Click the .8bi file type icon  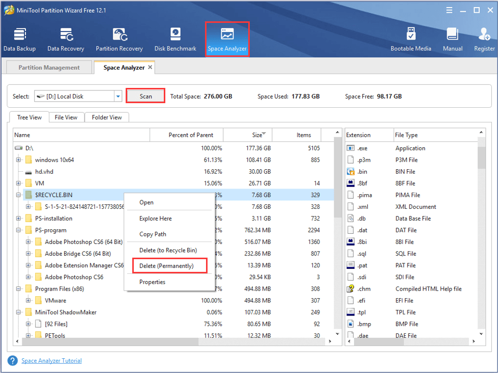click(x=350, y=242)
